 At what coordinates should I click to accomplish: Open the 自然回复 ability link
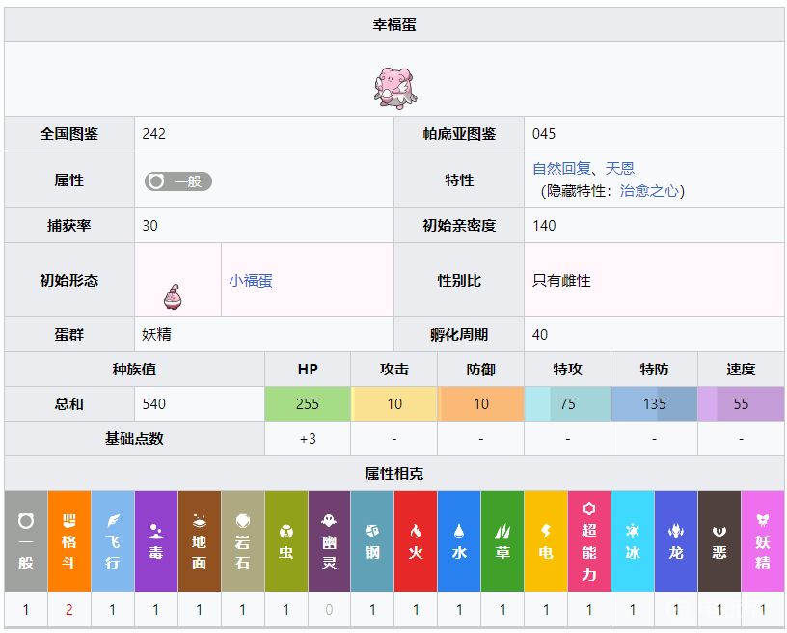click(561, 168)
